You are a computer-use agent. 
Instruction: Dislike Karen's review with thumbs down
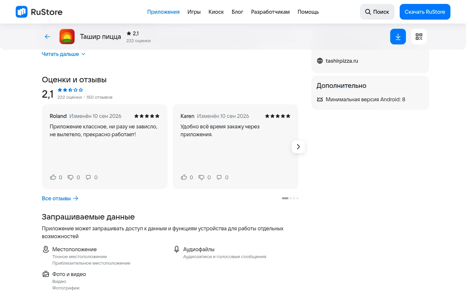201,177
